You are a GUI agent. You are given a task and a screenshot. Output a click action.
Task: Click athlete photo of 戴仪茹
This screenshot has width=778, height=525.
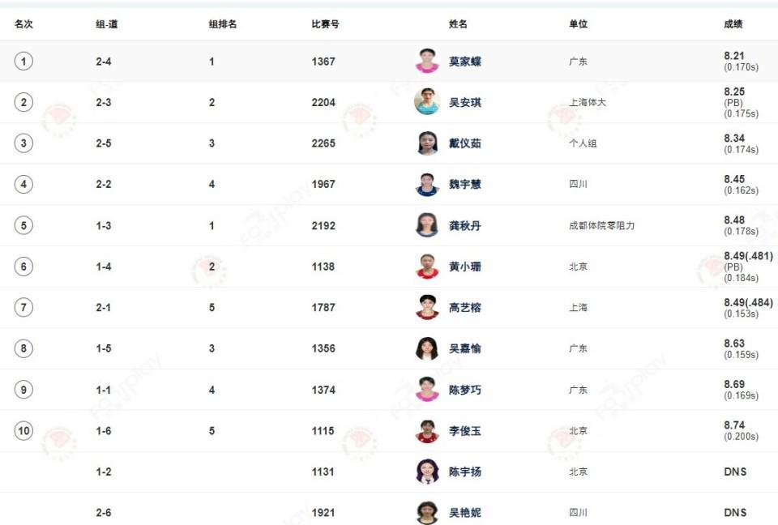(x=427, y=143)
